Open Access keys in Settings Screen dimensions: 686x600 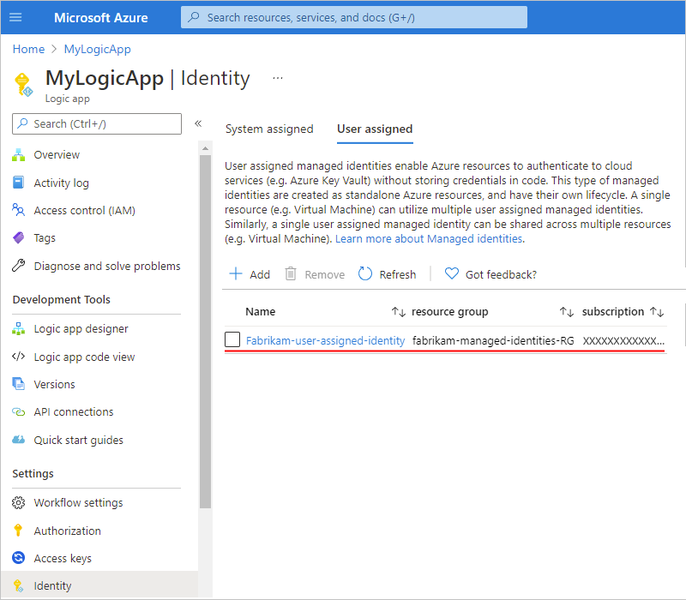point(63,559)
